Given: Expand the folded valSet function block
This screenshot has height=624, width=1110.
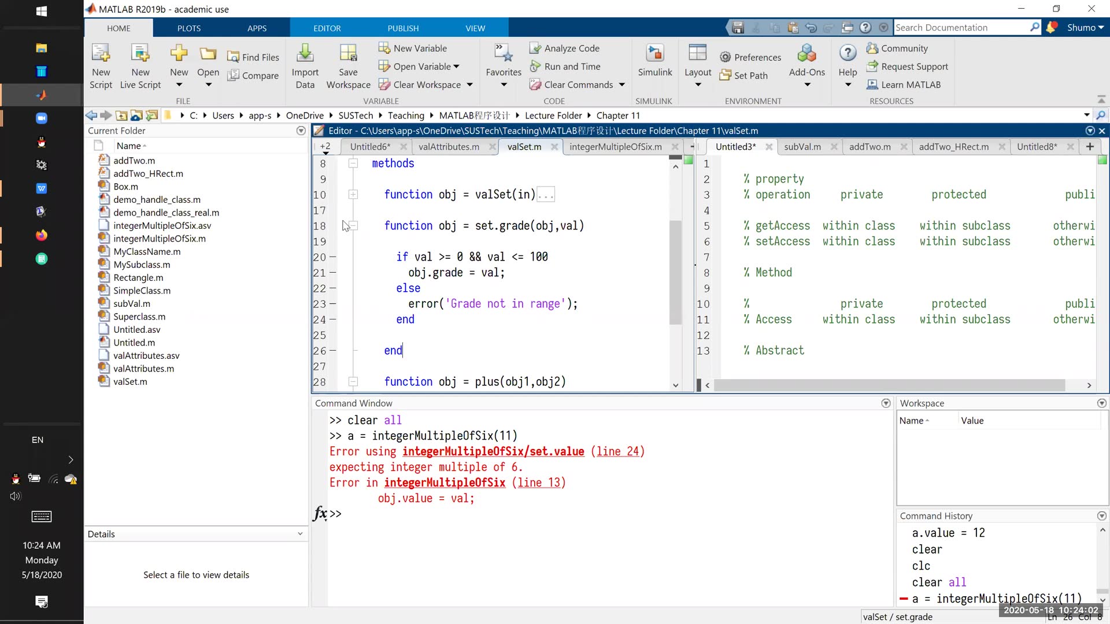Looking at the screenshot, I should click(x=353, y=195).
